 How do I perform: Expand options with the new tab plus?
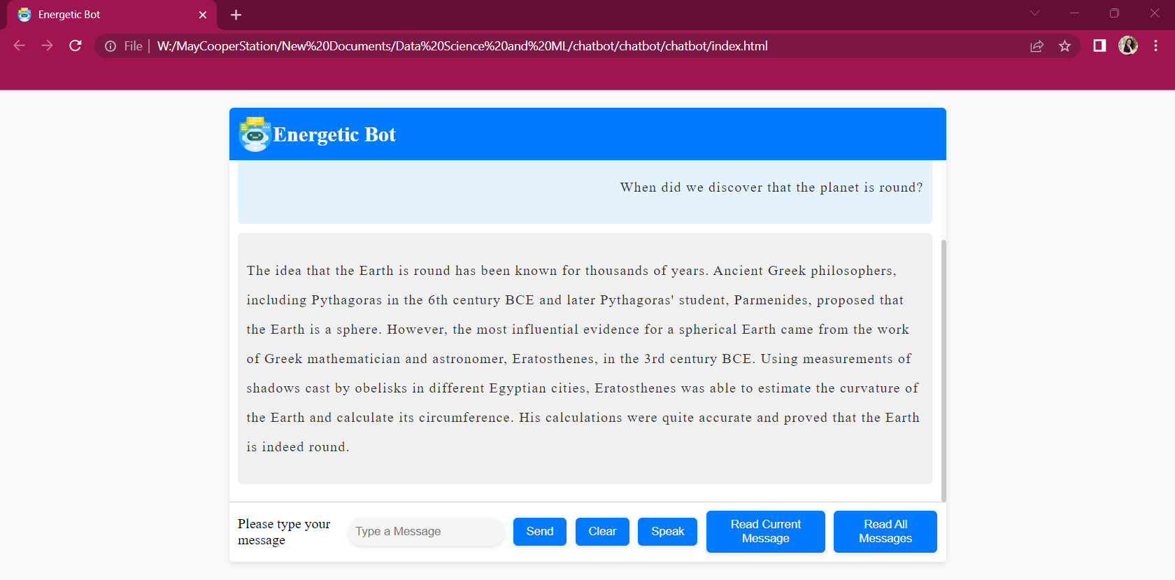pos(236,14)
